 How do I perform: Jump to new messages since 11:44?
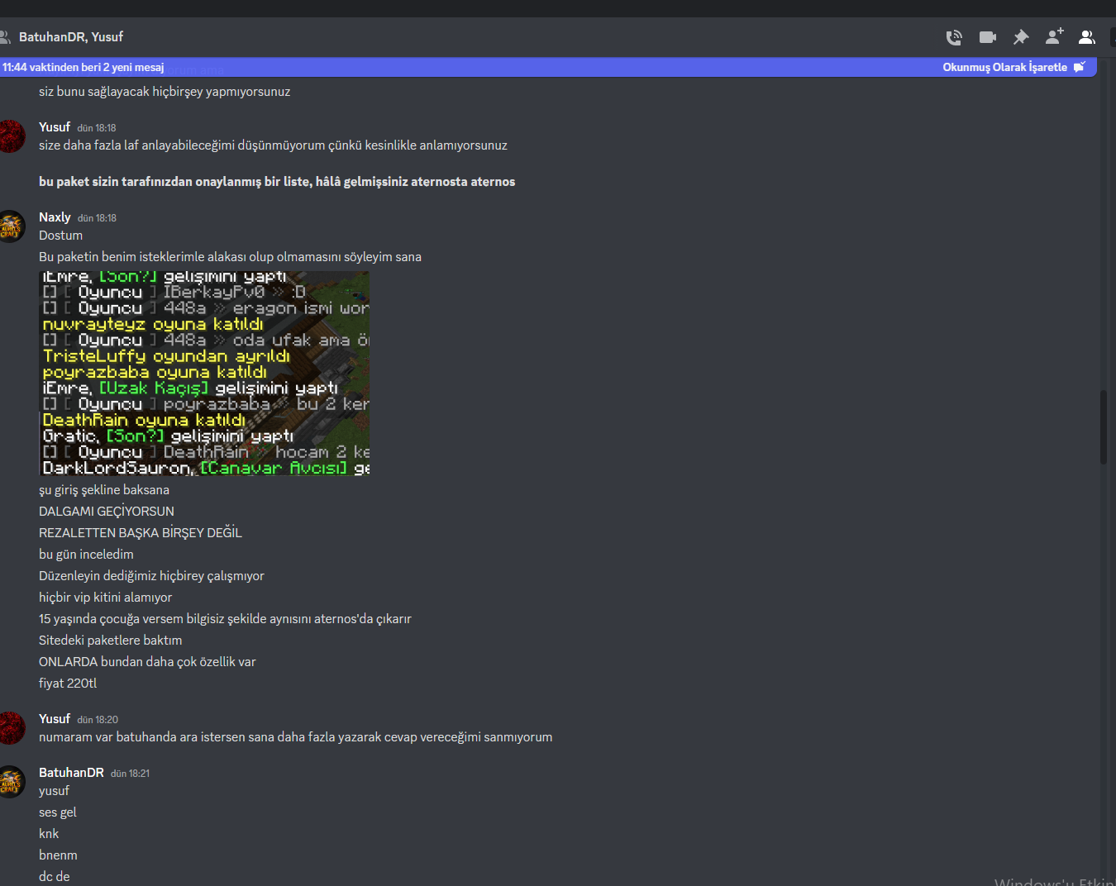(x=83, y=67)
